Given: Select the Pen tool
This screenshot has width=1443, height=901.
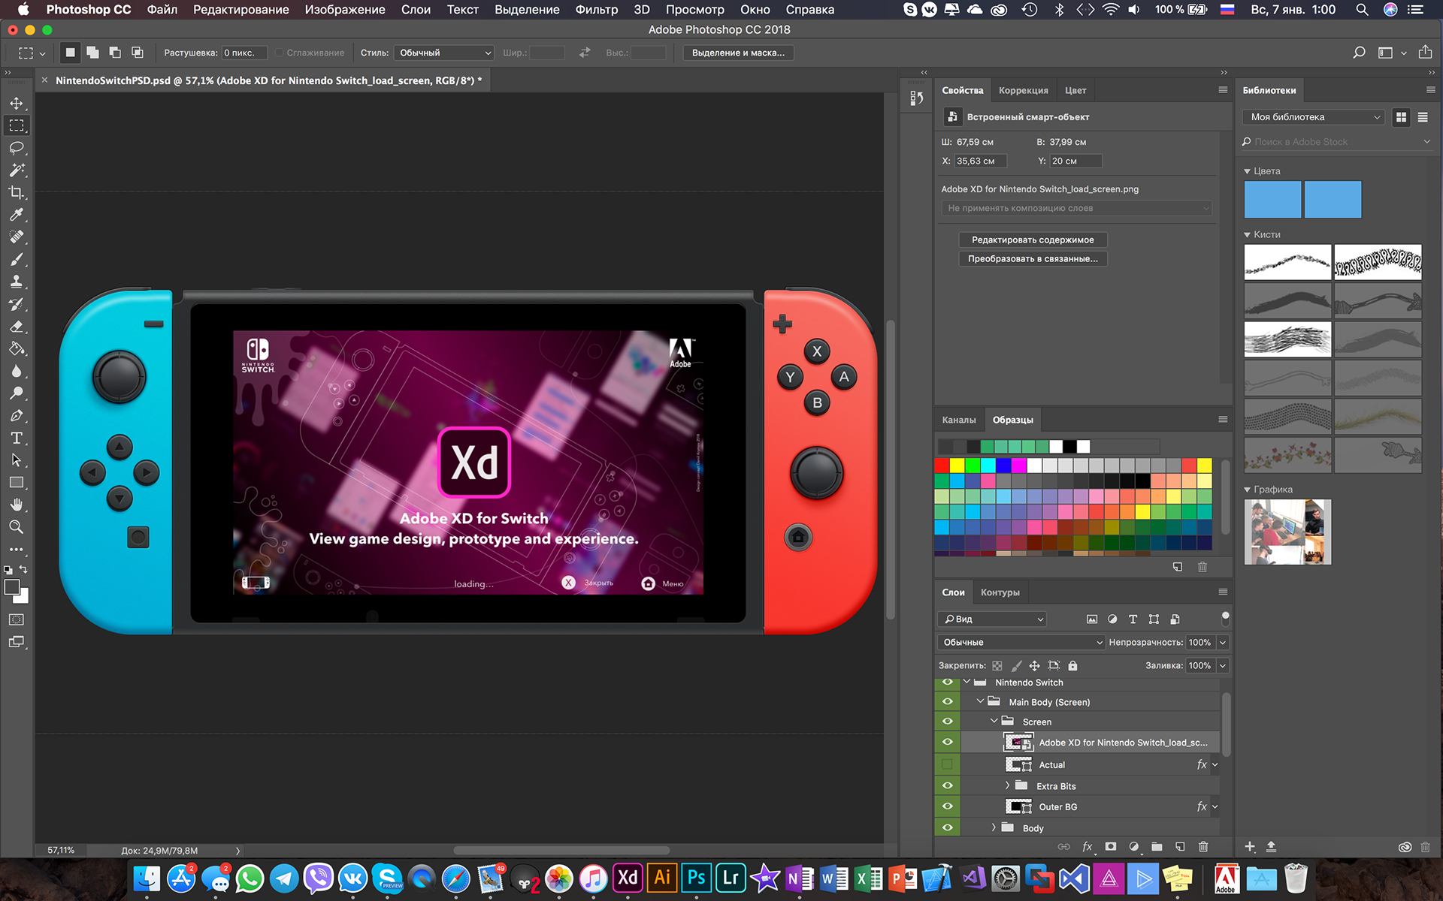Looking at the screenshot, I should click(x=17, y=416).
